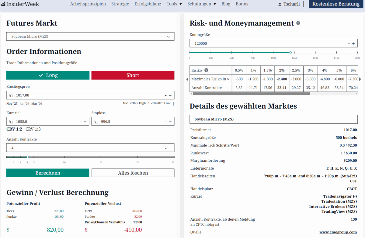
Task: Open the Strategie menu item
Action: pyautogui.click(x=120, y=4)
